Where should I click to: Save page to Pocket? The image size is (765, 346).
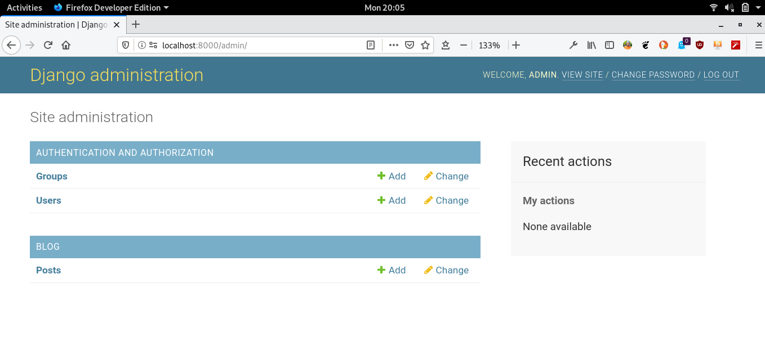click(x=410, y=45)
